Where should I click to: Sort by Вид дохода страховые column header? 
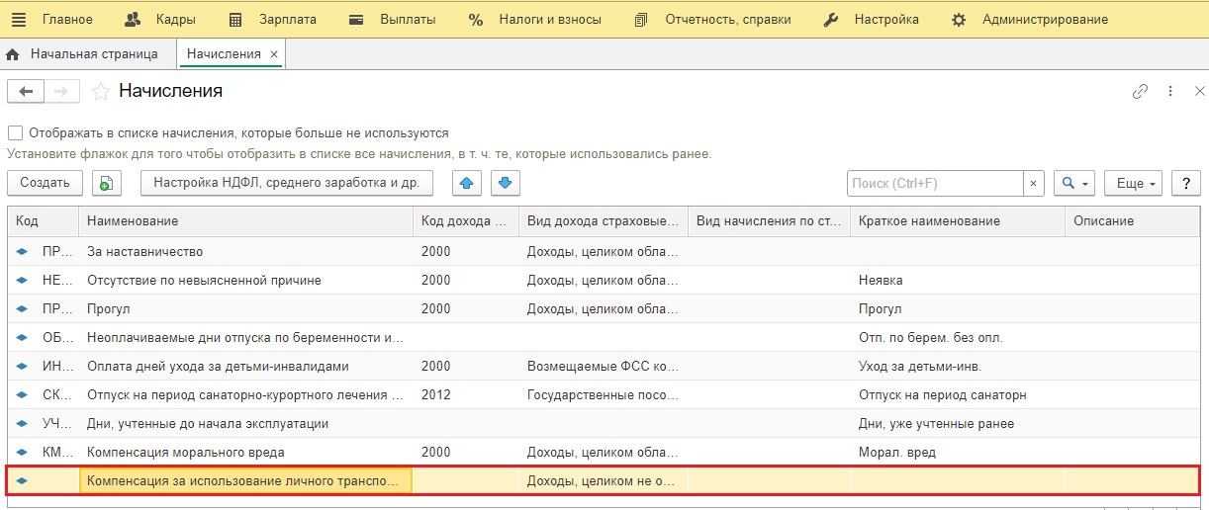[x=604, y=221]
